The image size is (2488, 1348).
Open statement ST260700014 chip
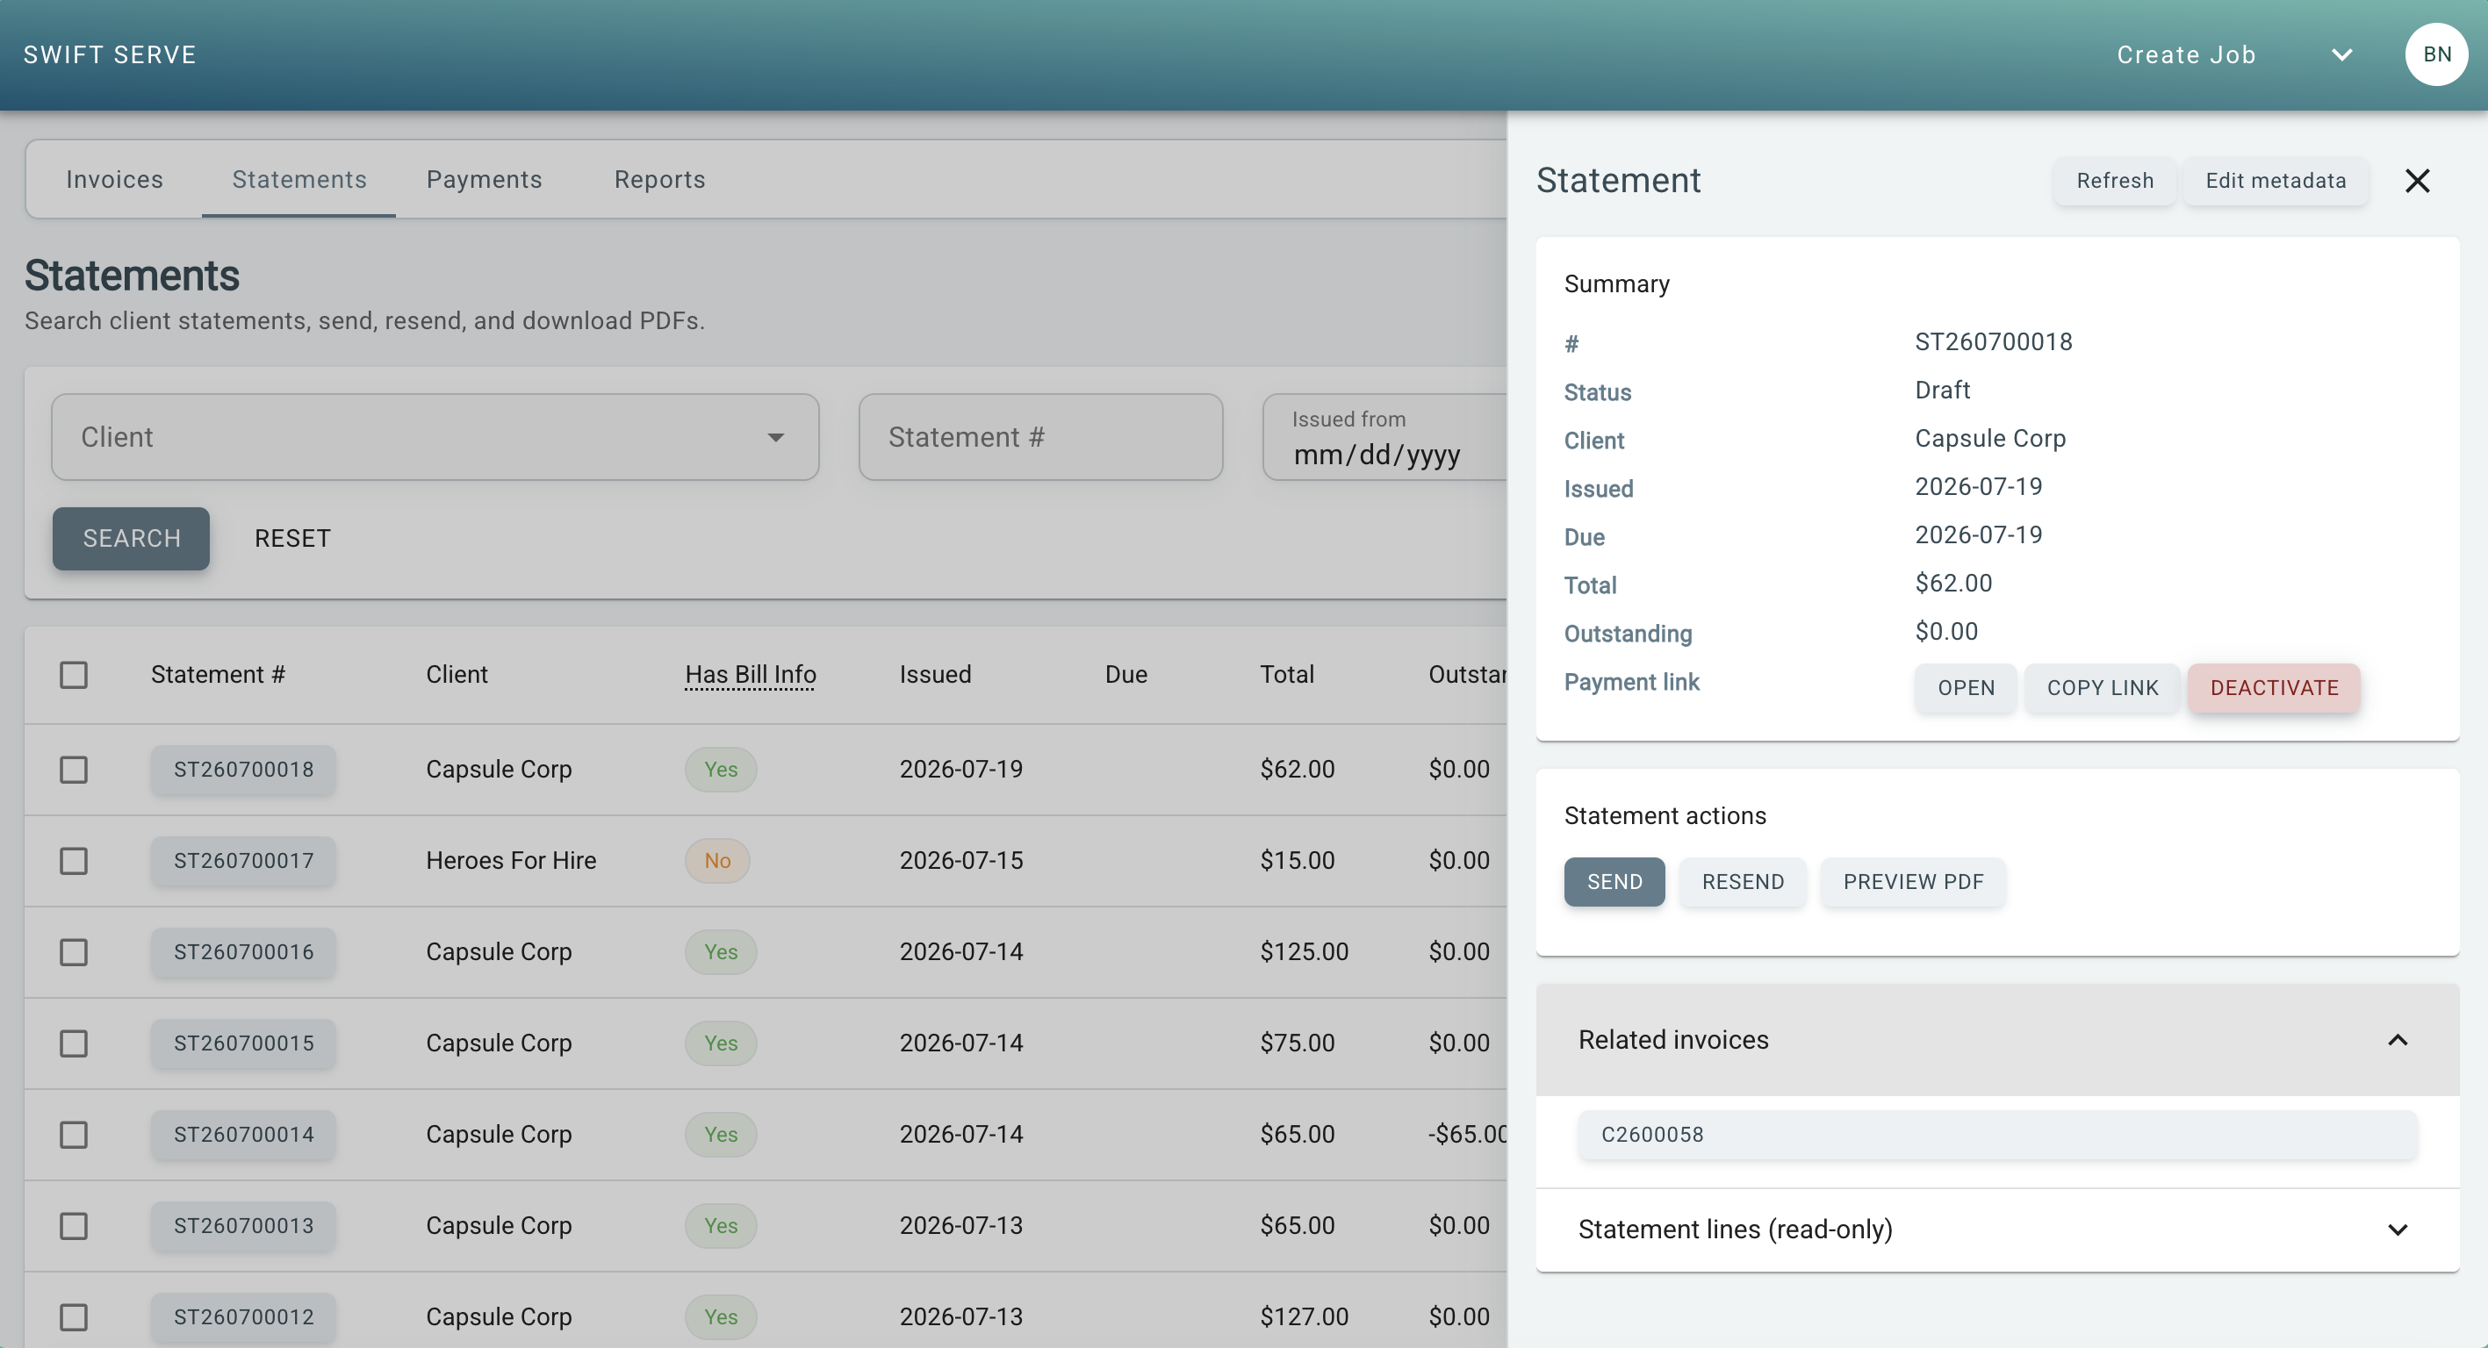coord(243,1135)
